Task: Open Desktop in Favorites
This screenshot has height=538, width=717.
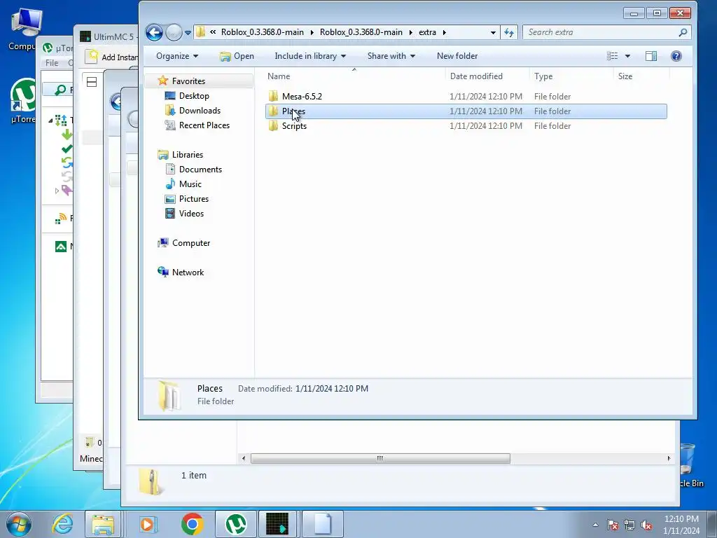Action: point(194,95)
